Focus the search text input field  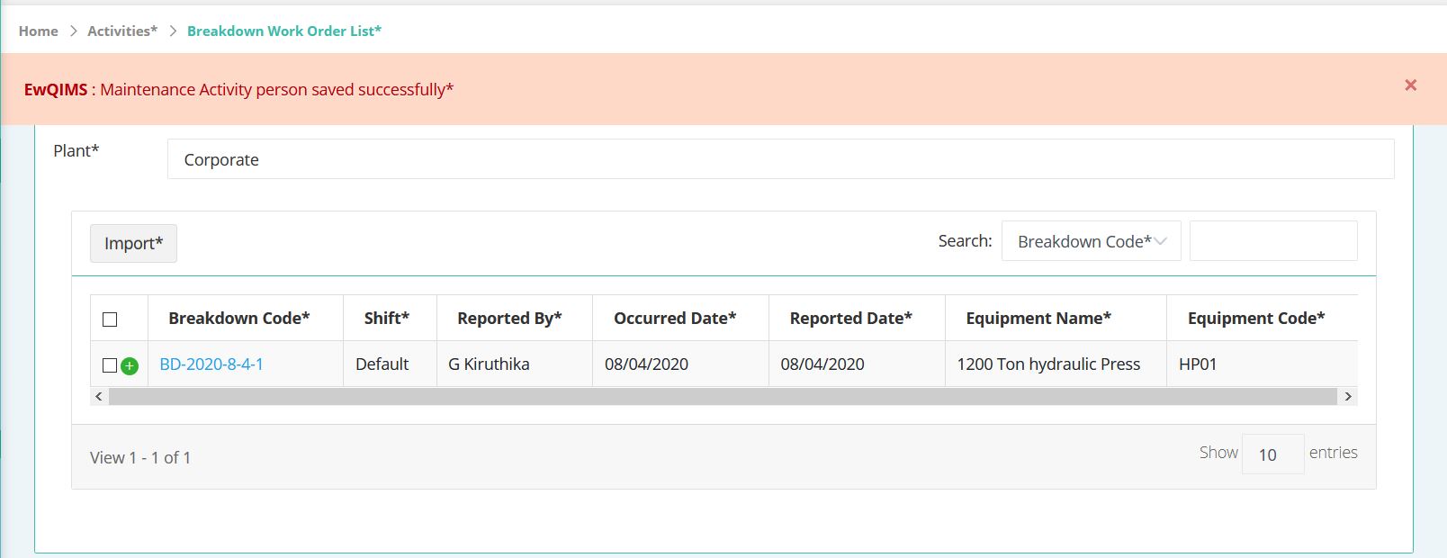[x=1273, y=241]
